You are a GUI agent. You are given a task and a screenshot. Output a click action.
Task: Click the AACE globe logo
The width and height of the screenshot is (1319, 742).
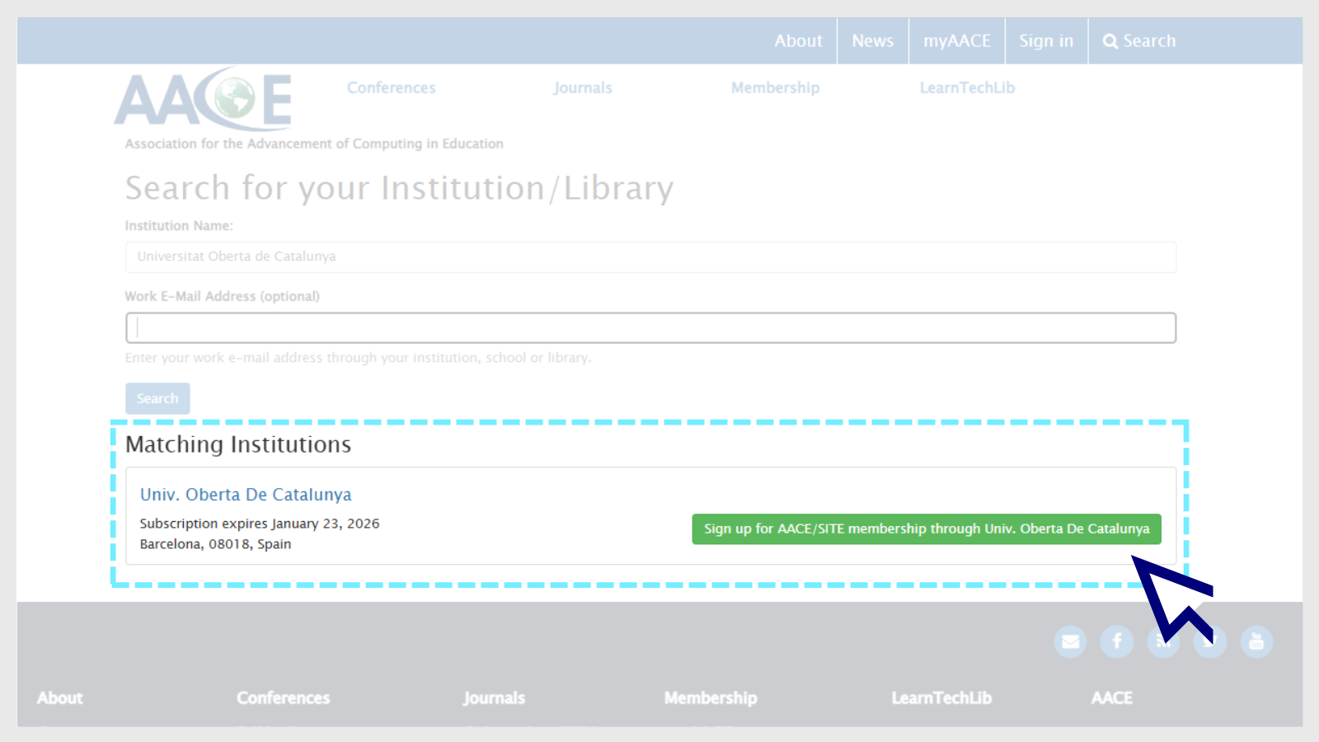click(x=204, y=99)
